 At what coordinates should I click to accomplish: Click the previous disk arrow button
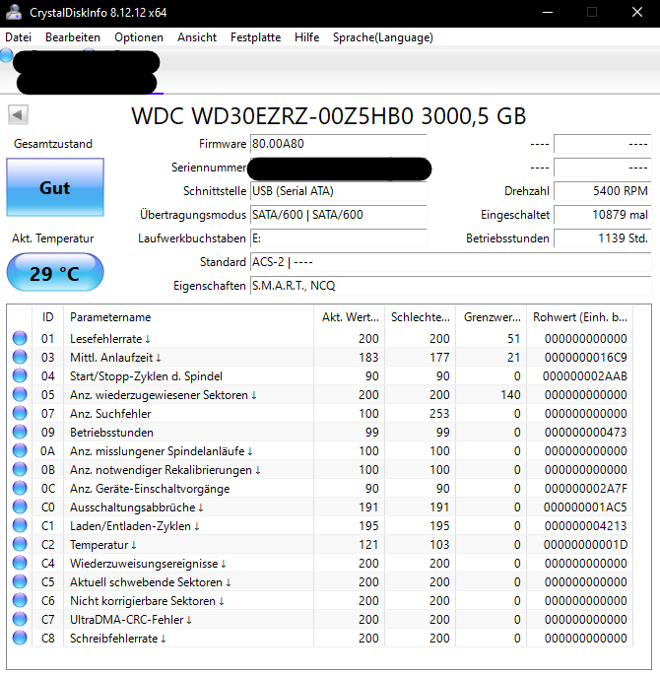[x=18, y=115]
